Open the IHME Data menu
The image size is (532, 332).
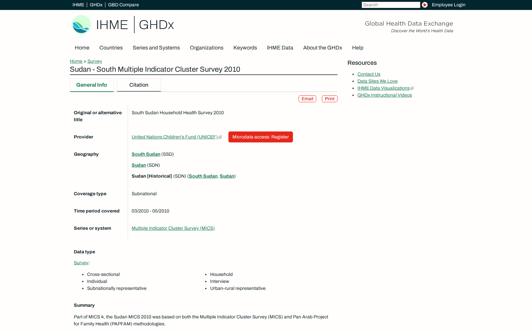tap(280, 48)
